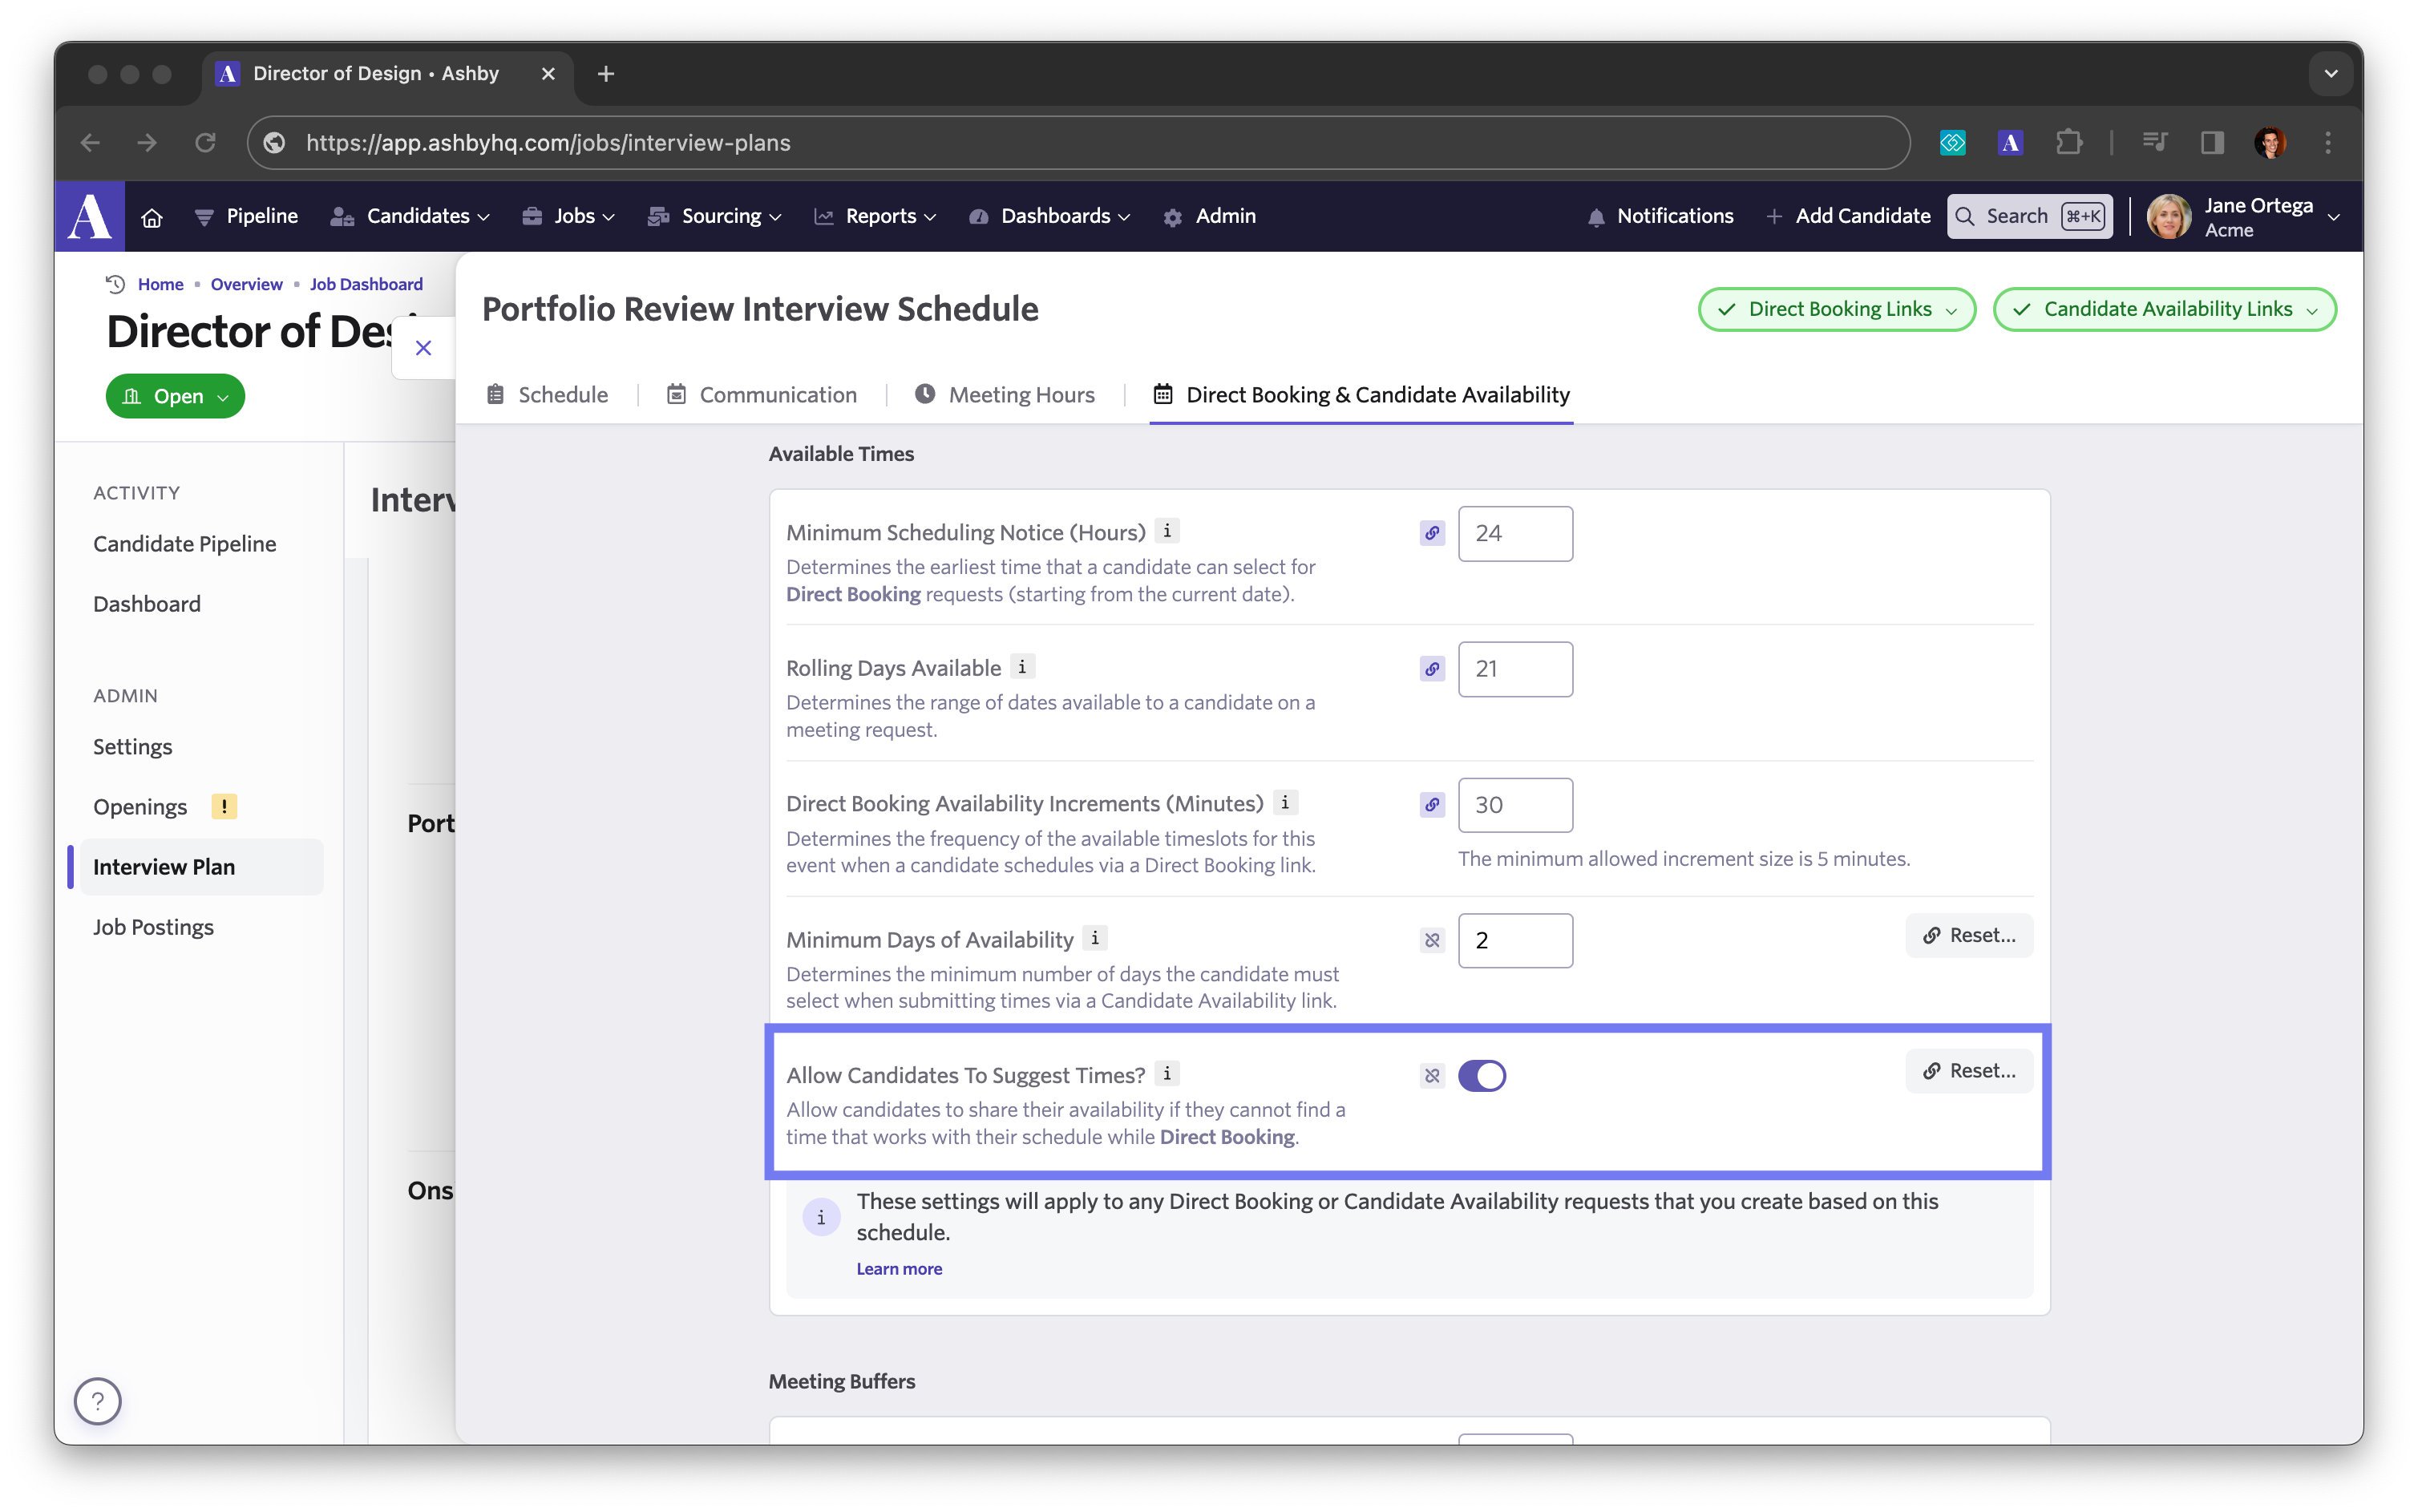The height and width of the screenshot is (1512, 2418).
Task: Click the Candidate Availability Links dropdown
Action: [x=2164, y=310]
